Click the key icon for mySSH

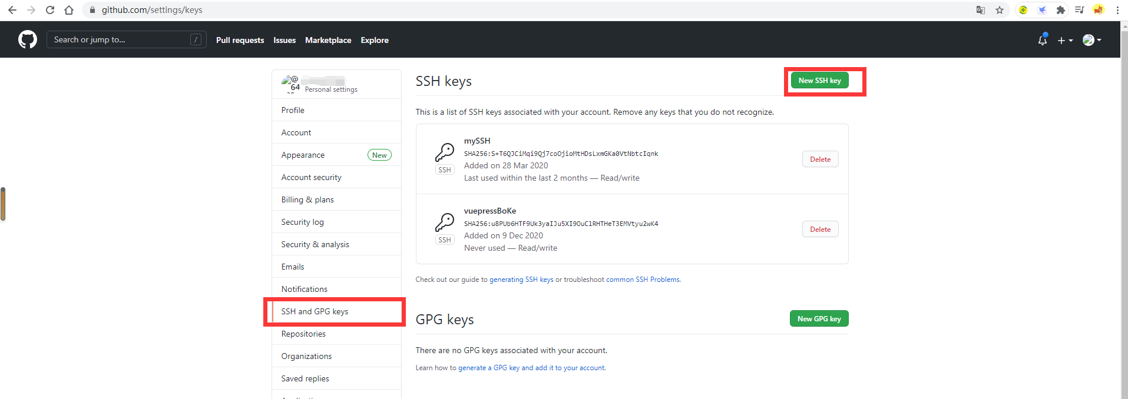[445, 152]
